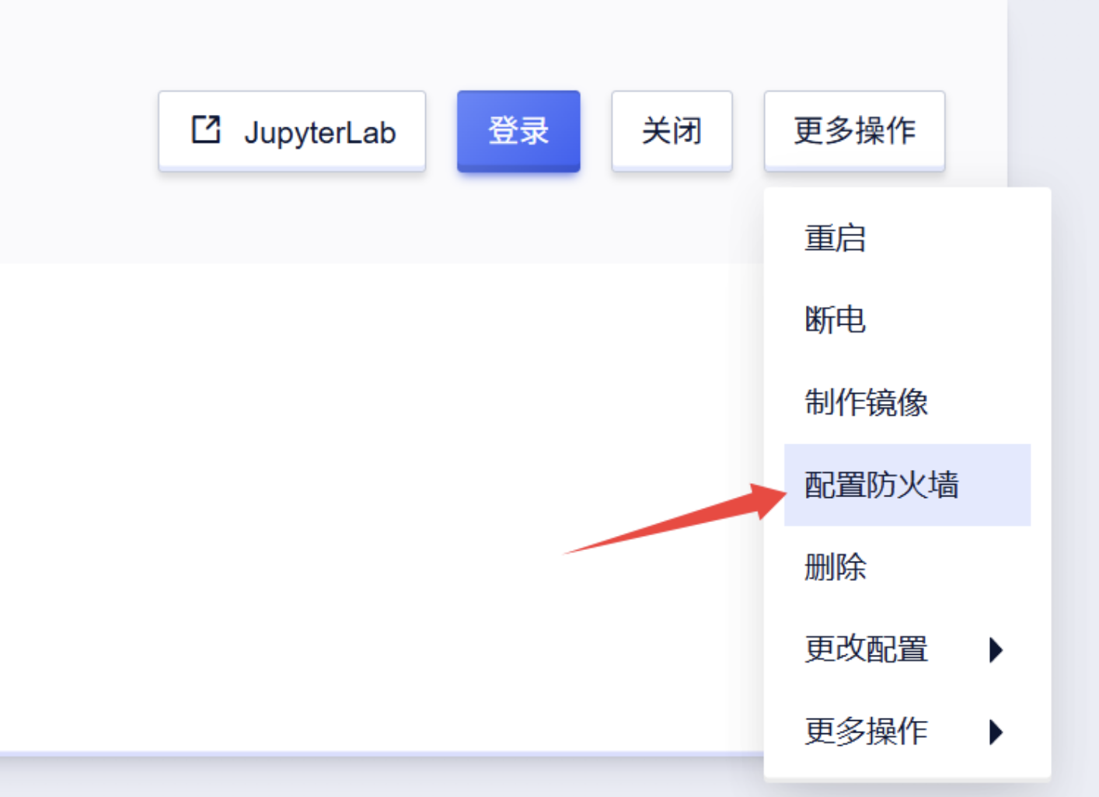Viewport: 1099px width, 797px height.
Task: Click the 更多操作 entry at the menu bottom
Action: coord(866,731)
